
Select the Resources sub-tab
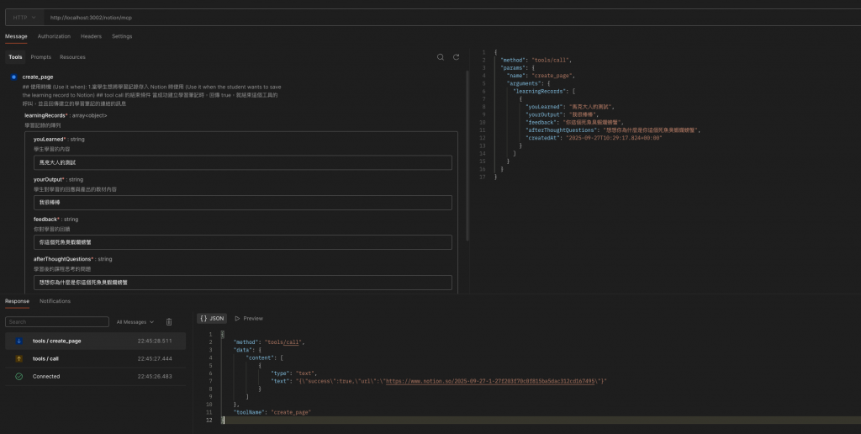click(x=72, y=57)
